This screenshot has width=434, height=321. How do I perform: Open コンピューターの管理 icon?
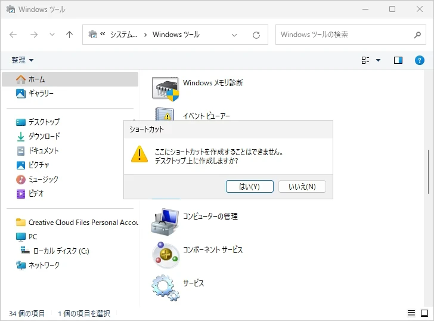pos(165,221)
